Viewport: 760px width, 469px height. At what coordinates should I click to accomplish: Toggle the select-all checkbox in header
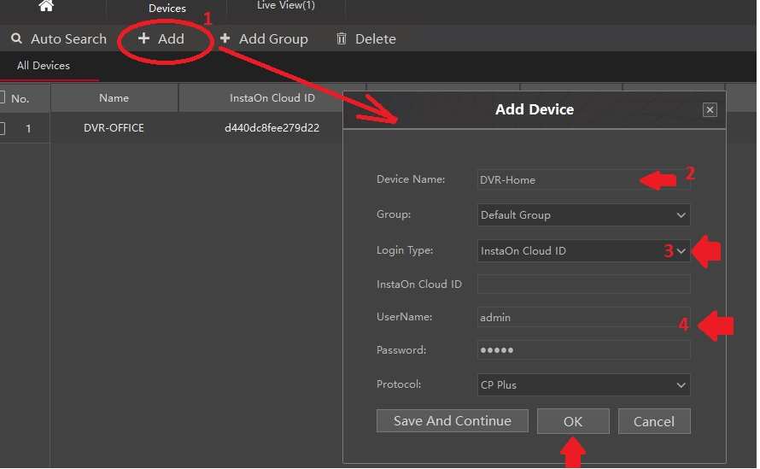coord(2,97)
